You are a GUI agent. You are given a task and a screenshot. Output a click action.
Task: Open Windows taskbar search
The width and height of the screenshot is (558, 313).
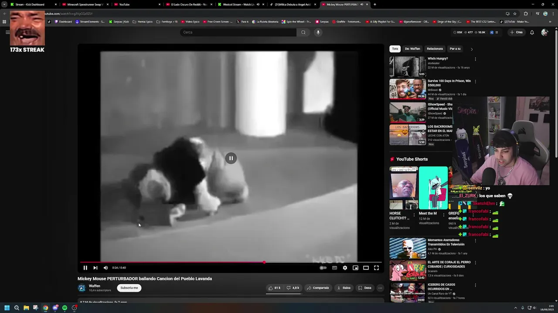17,308
